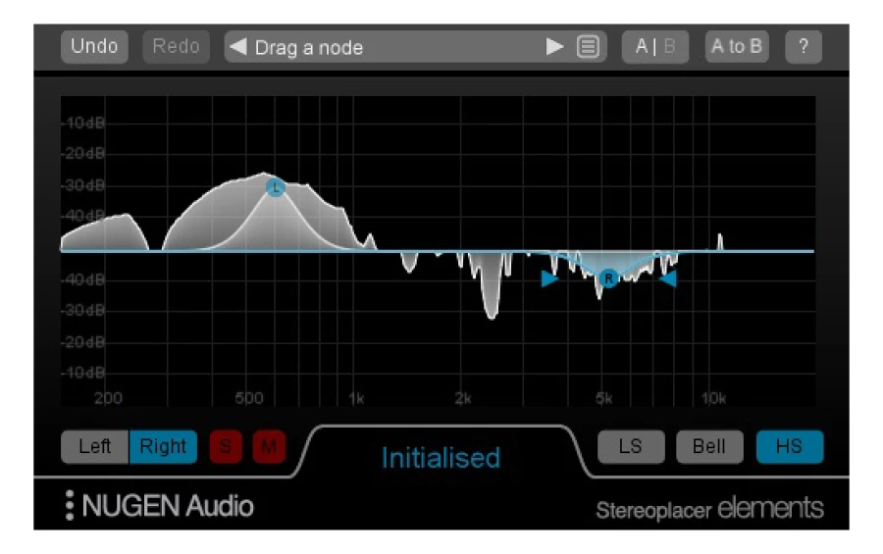Choose the HS high shelf filter type
This screenshot has width=883, height=554.
(790, 446)
